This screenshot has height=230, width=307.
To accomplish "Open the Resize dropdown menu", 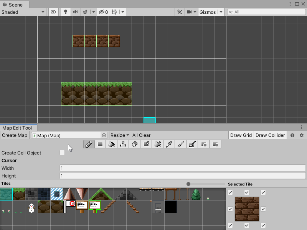I will point(120,135).
